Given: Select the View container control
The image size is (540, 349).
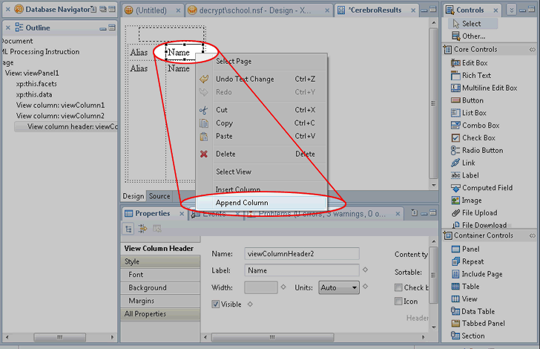Looking at the screenshot, I should pyautogui.click(x=464, y=299).
